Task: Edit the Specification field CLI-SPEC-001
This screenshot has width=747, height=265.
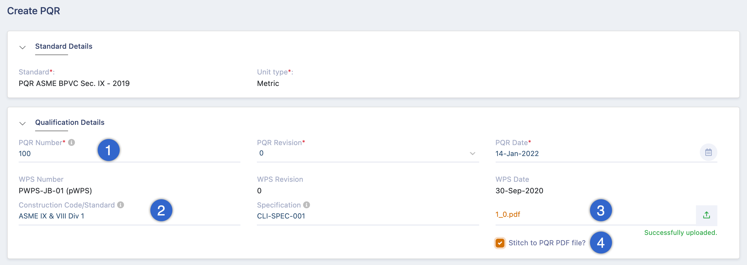Action: tap(368, 216)
